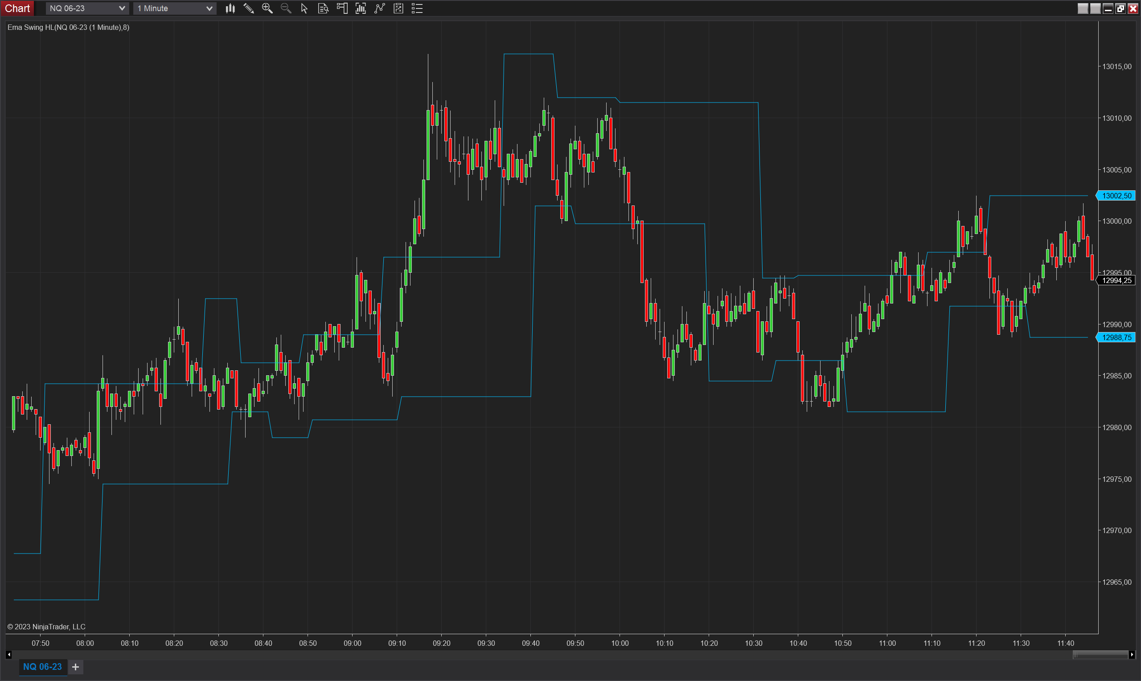The image size is (1141, 681).
Task: Click the 13015,00 price axis label
Action: coord(1116,66)
